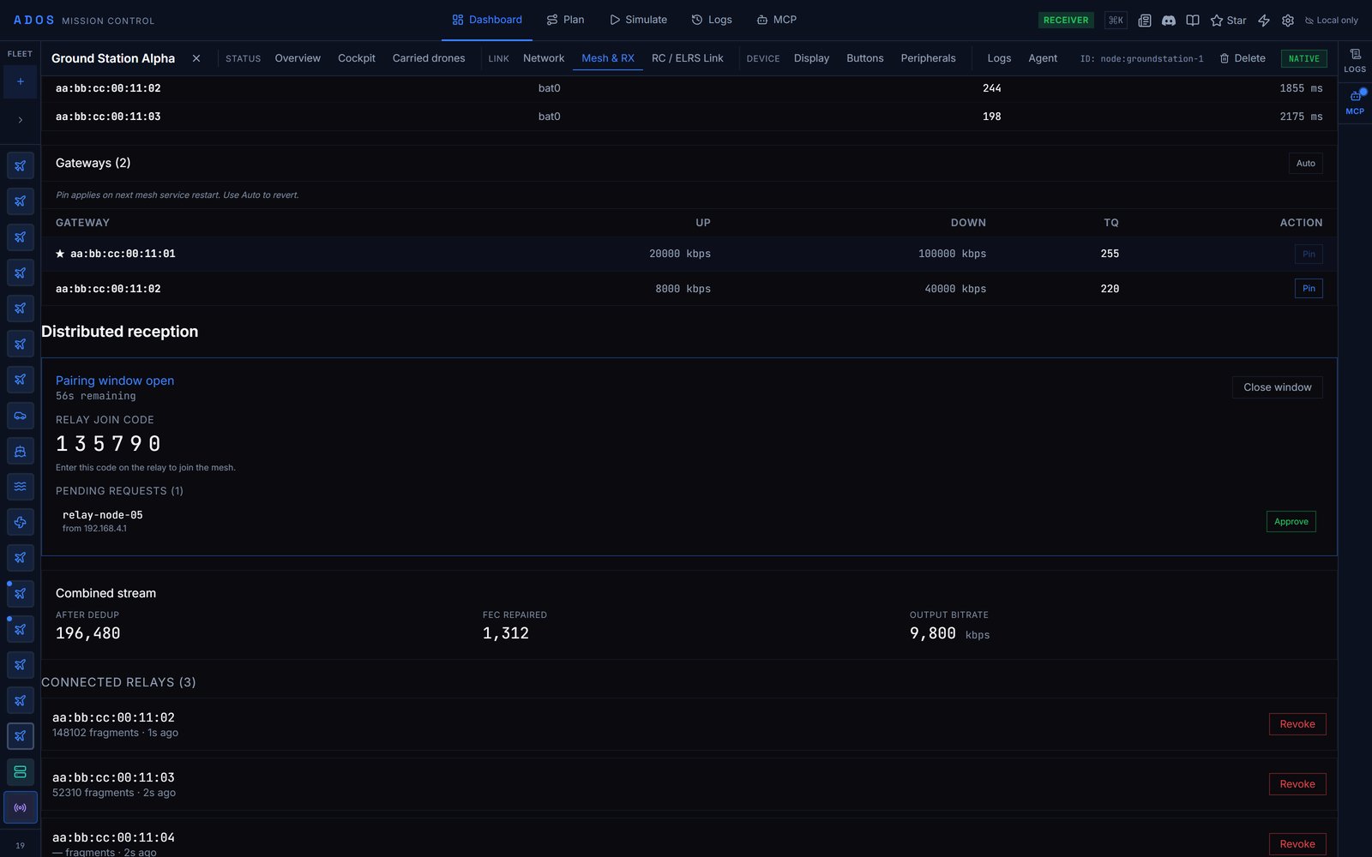Open the MCP robot panel on right rail

pyautogui.click(x=1355, y=101)
